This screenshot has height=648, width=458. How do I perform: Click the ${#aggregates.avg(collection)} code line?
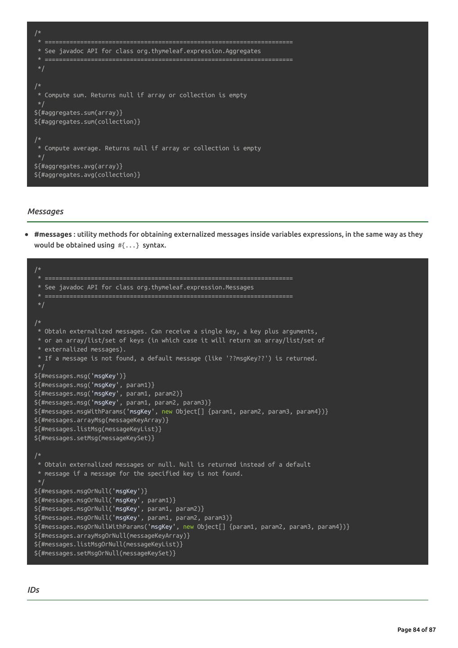87,175
